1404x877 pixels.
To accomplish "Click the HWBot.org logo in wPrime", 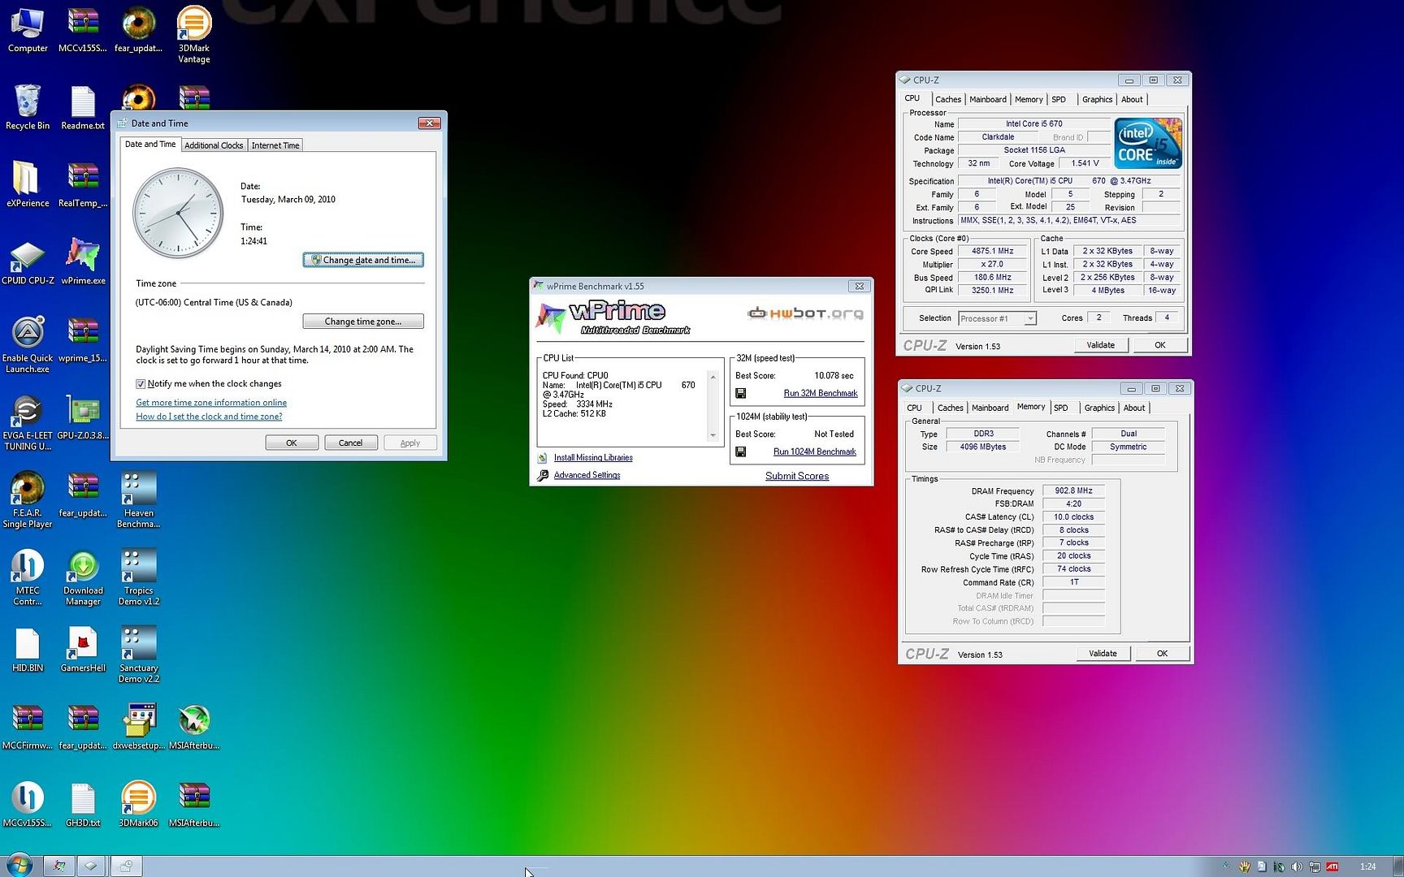I will [x=805, y=313].
